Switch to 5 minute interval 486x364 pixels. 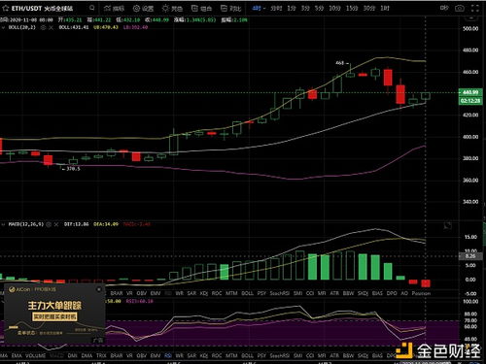pyautogui.click(x=319, y=8)
